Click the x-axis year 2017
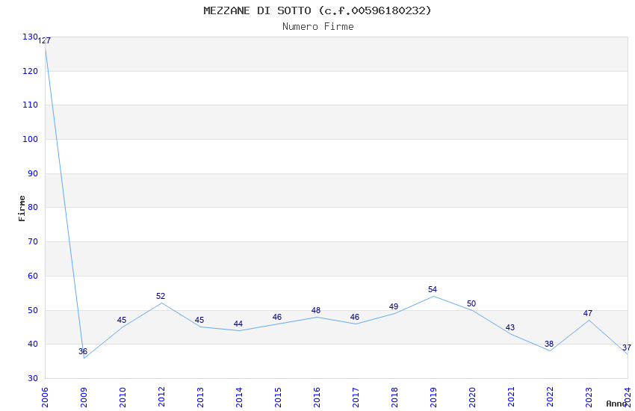Viewport: 635px width, 411px height. coord(356,398)
